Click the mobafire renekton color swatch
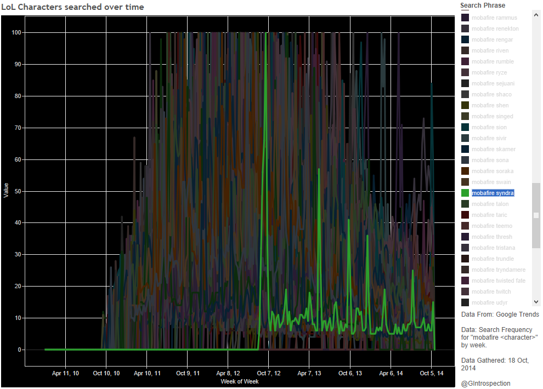Image resolution: width=543 pixels, height=389 pixels. click(x=465, y=28)
